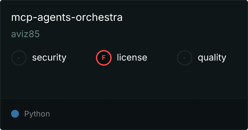The height and width of the screenshot is (130, 248).
Task: Click the dash inside the quality badge
Action: coord(185,58)
